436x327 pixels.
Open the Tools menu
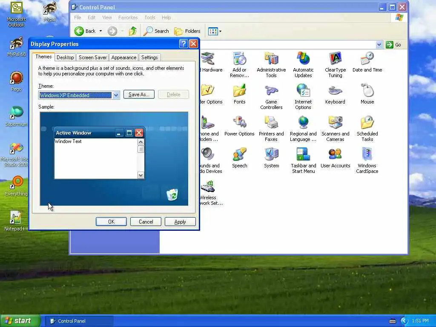click(x=149, y=17)
